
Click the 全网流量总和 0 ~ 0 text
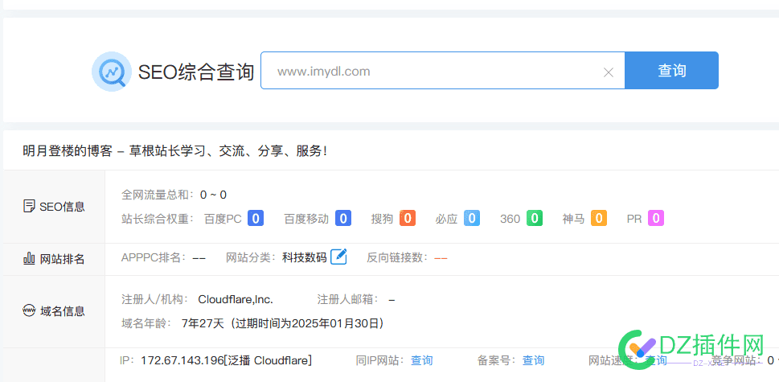pos(174,195)
